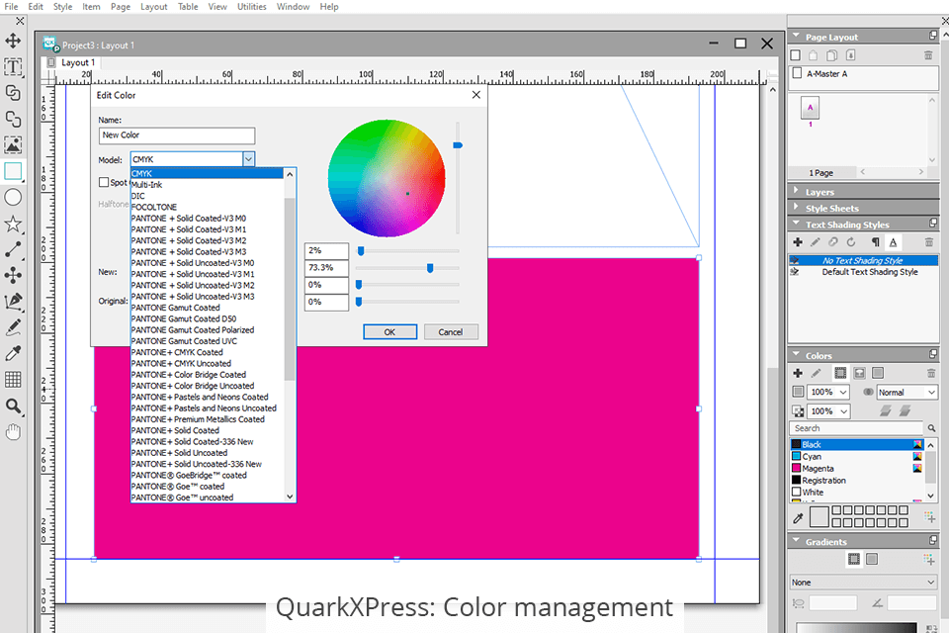Select the Eyedropper tool in toolbox

pos(13,354)
